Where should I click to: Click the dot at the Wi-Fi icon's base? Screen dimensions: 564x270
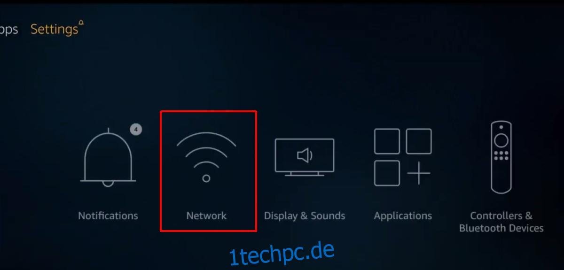[x=206, y=178]
